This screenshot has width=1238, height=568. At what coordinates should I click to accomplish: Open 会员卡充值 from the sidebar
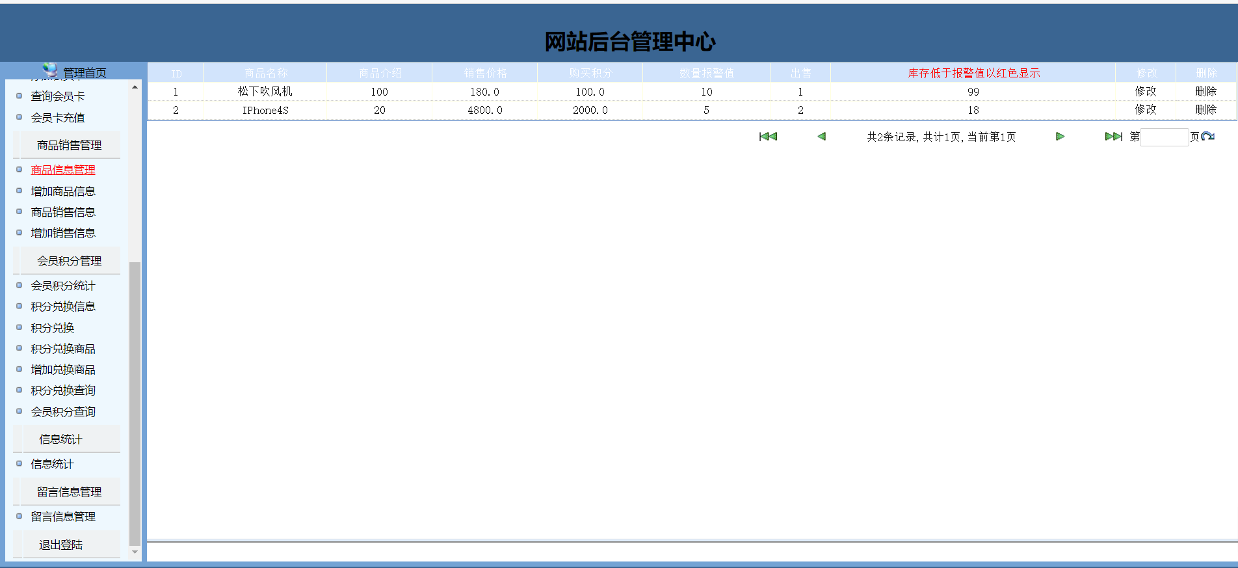click(x=58, y=118)
